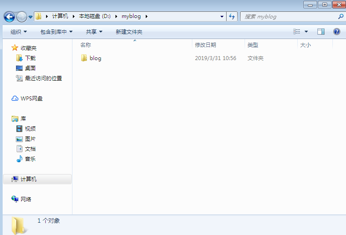
Task: Click the 桌面 monitor icon
Action: click(x=19, y=68)
